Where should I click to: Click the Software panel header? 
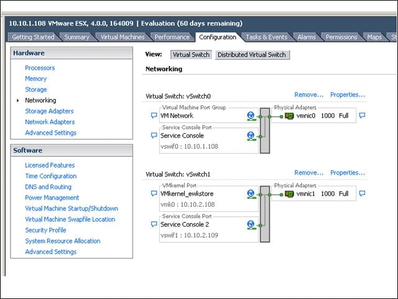pos(72,151)
